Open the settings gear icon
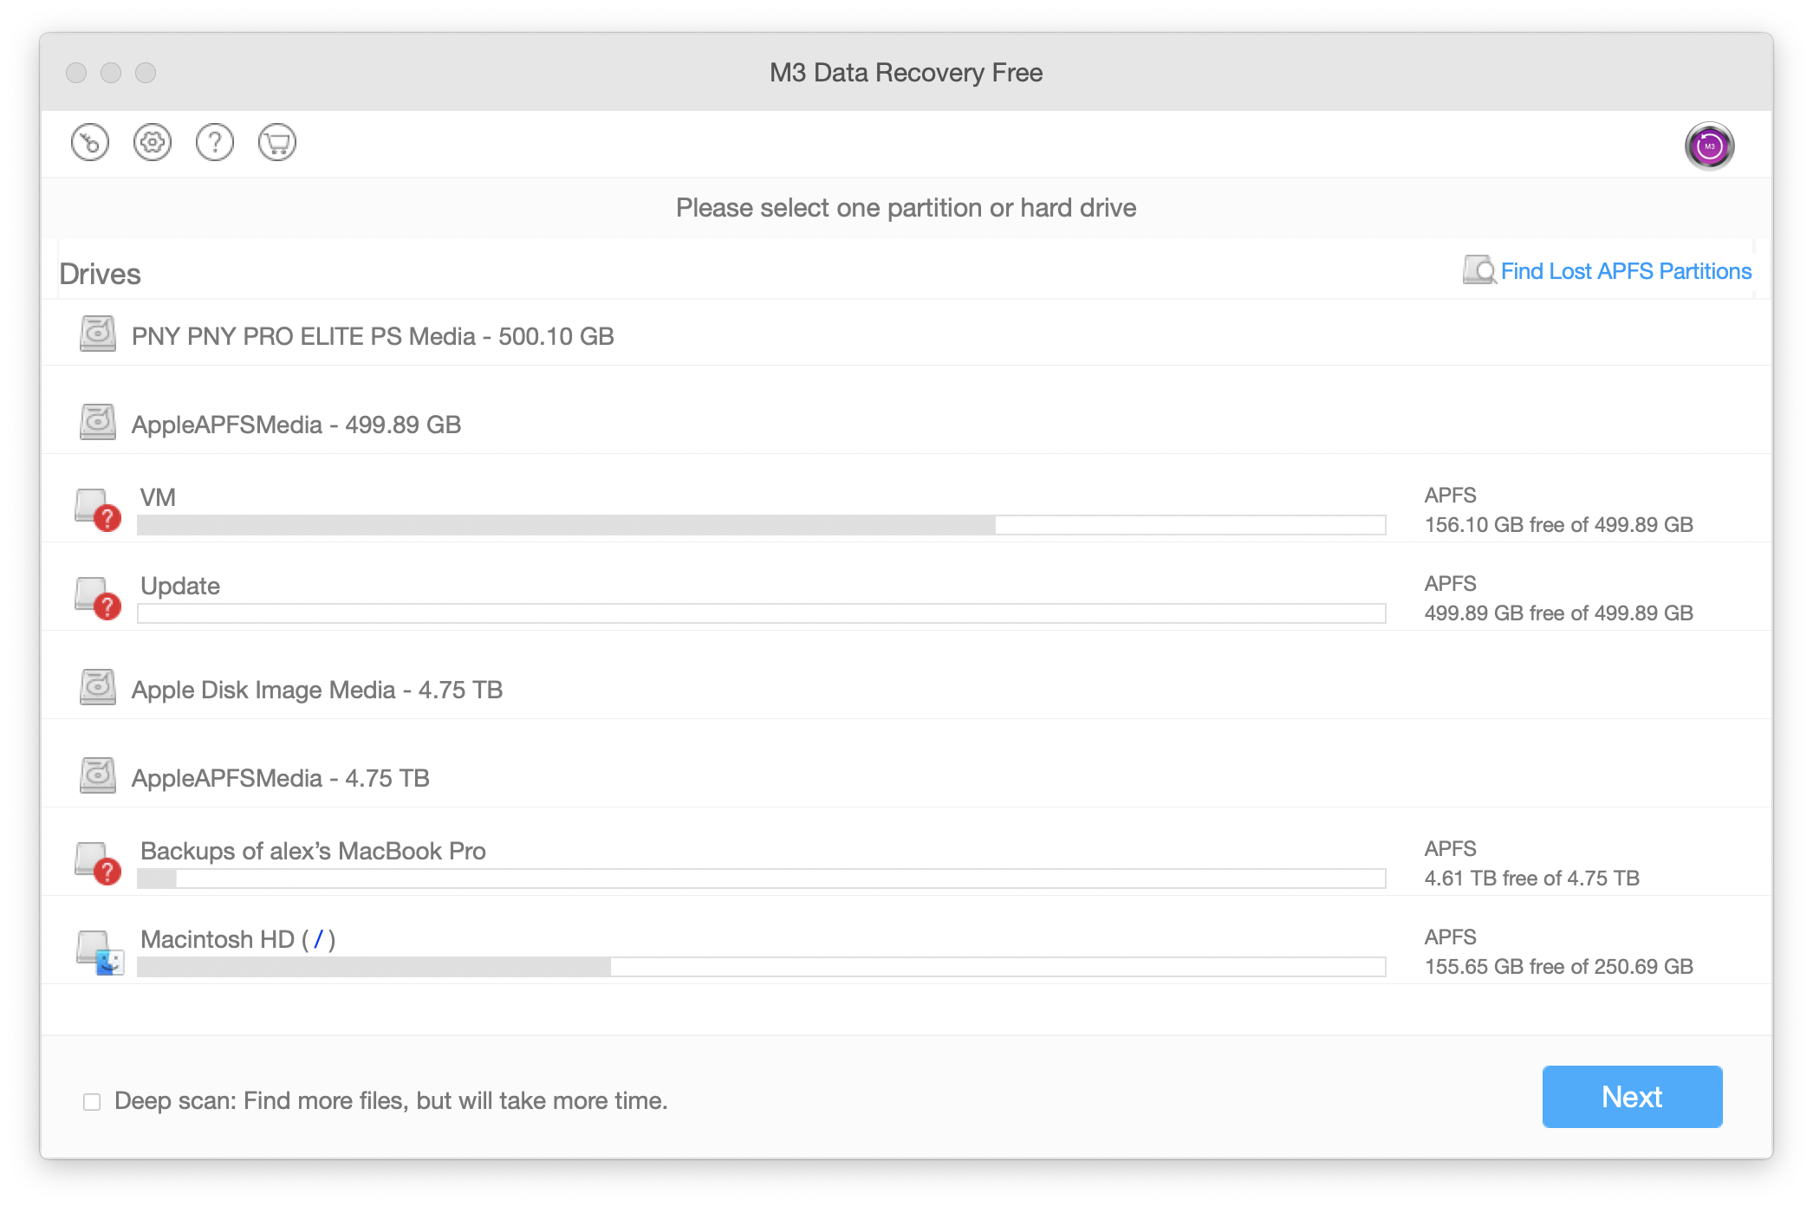Image resolution: width=1813 pixels, height=1206 pixels. (153, 143)
